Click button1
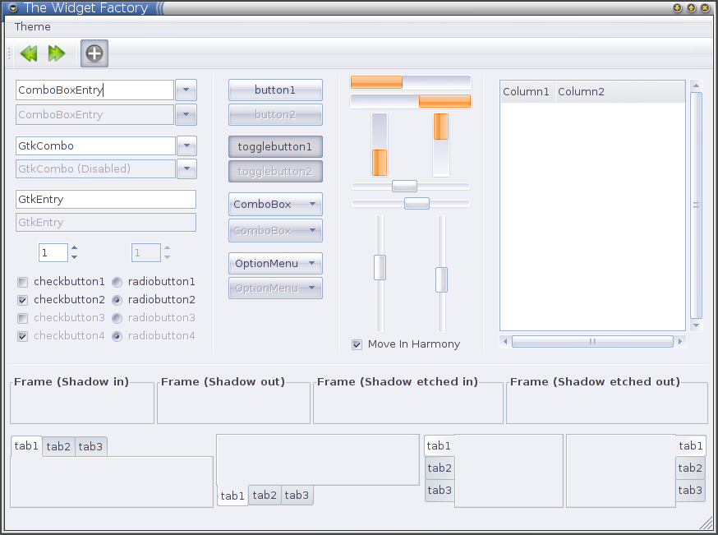Image resolution: width=718 pixels, height=535 pixels. pyautogui.click(x=275, y=90)
